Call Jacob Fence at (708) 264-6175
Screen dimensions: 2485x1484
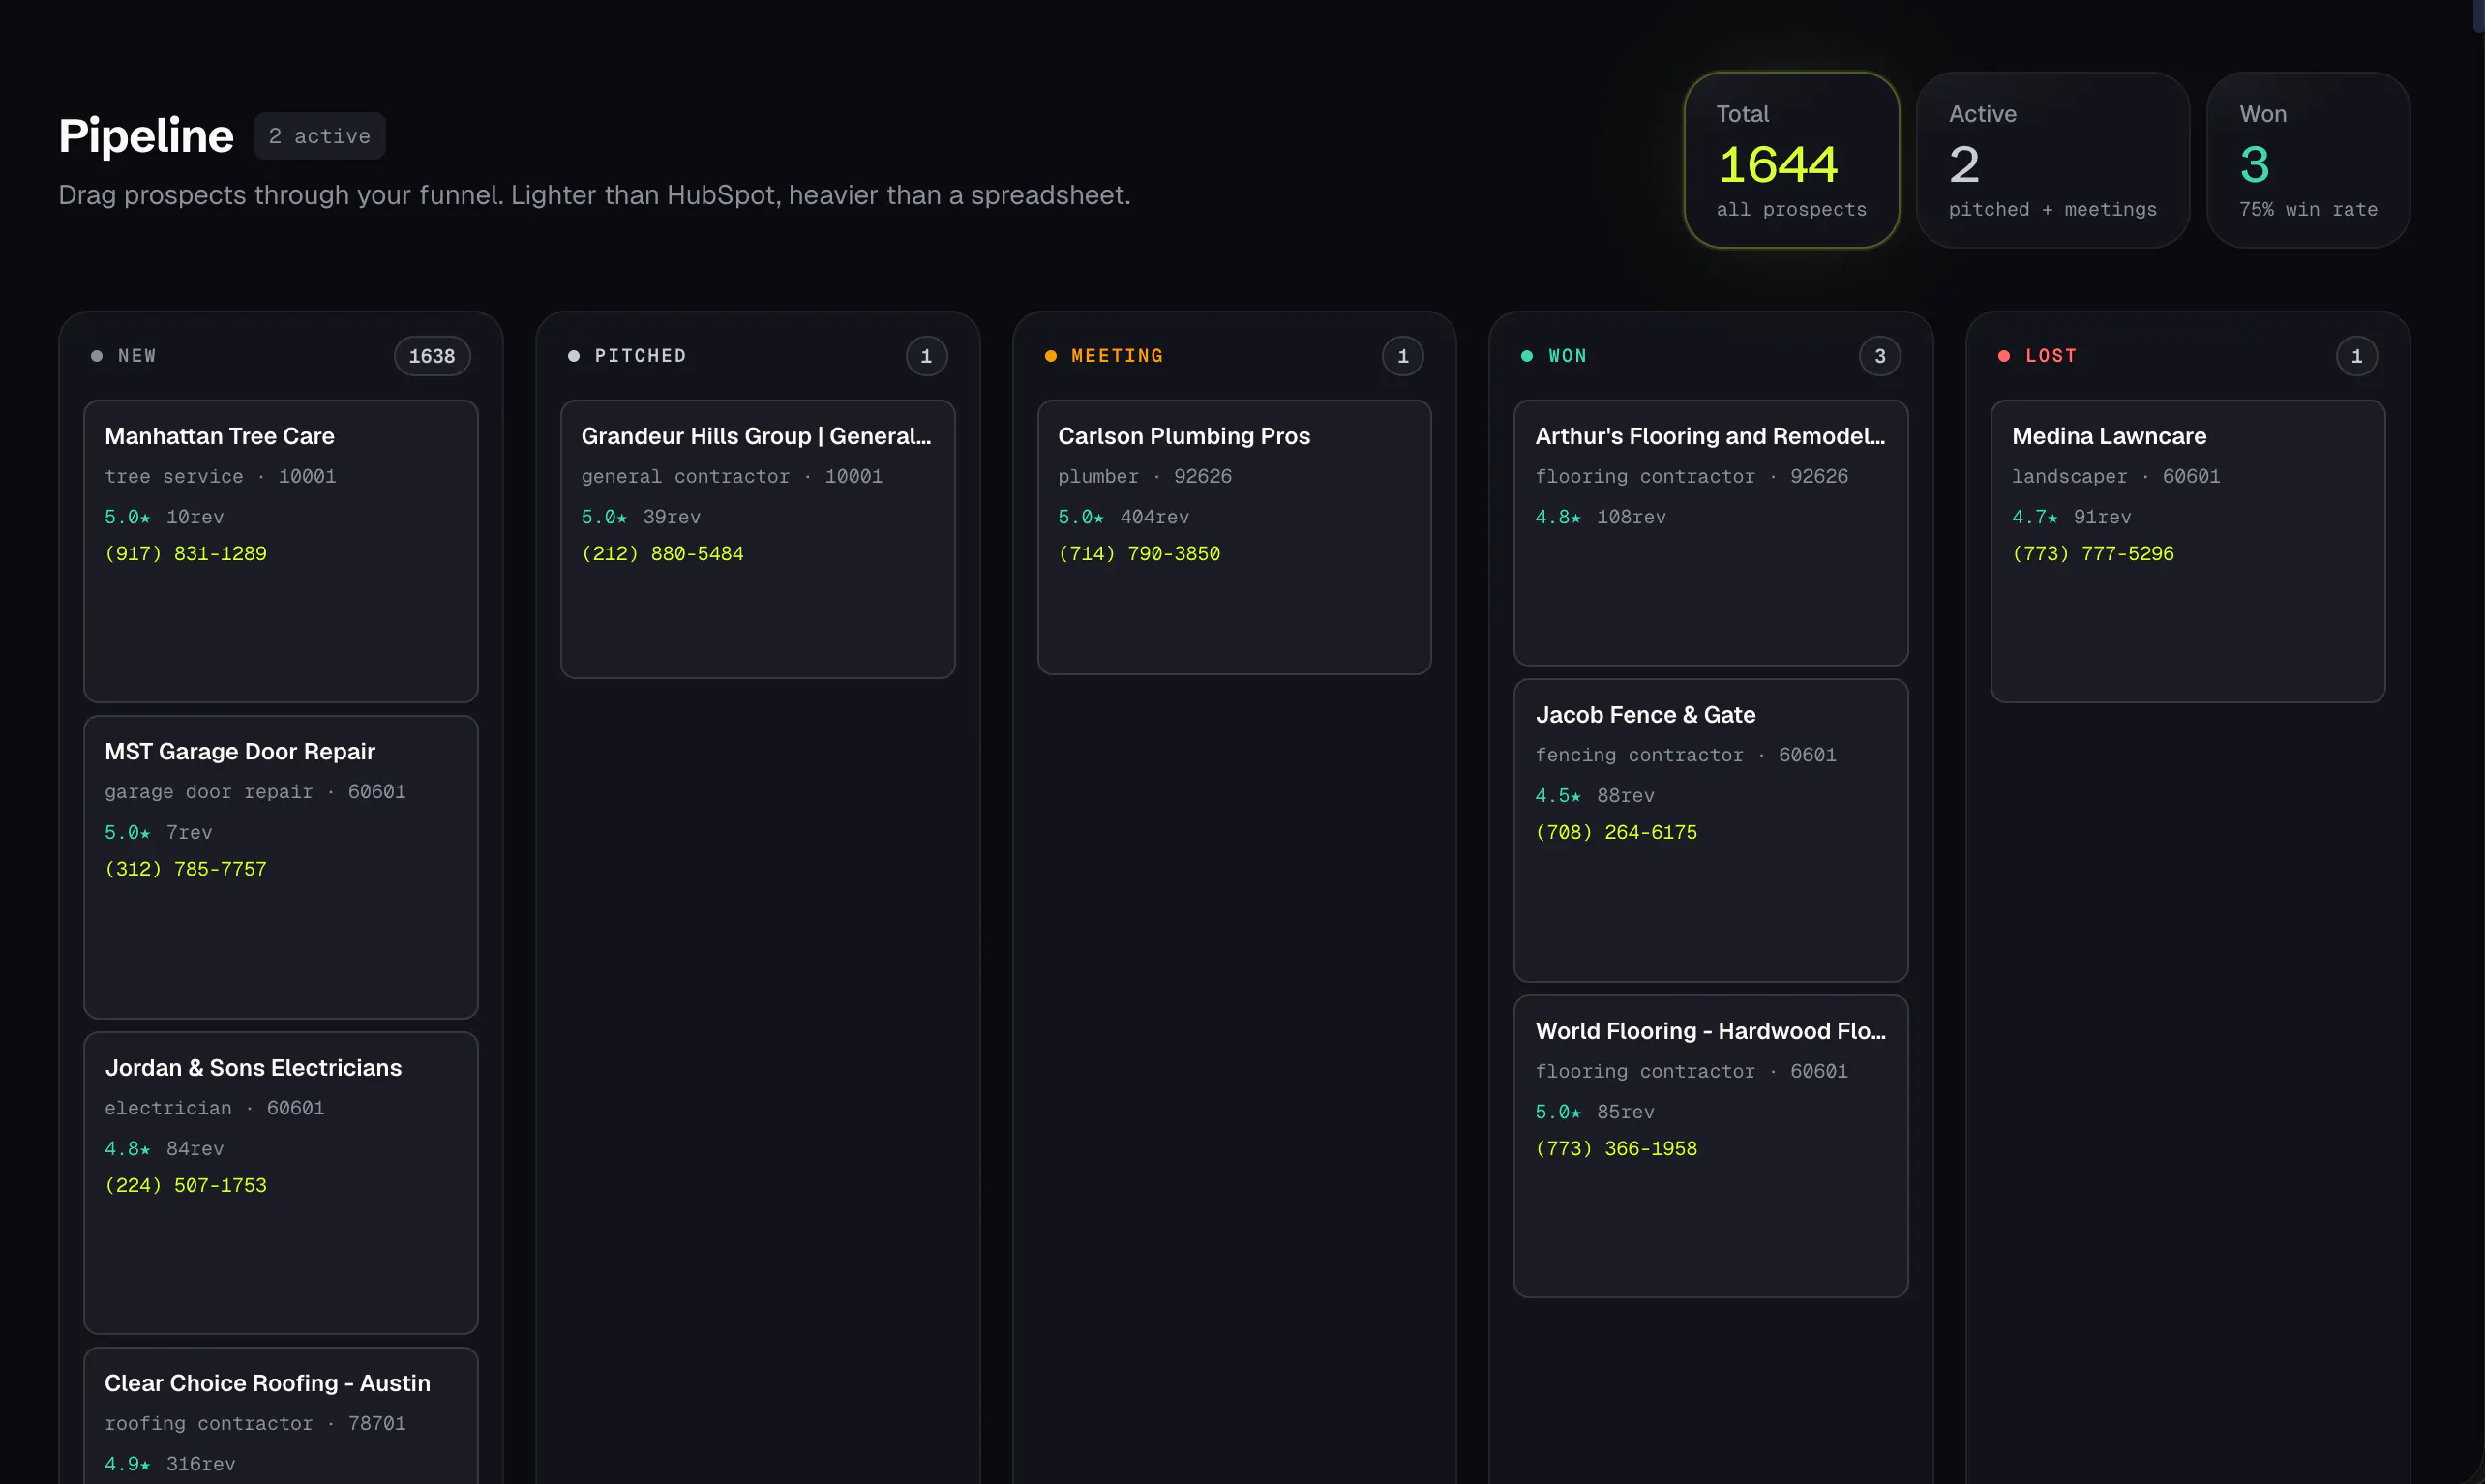coord(1616,832)
